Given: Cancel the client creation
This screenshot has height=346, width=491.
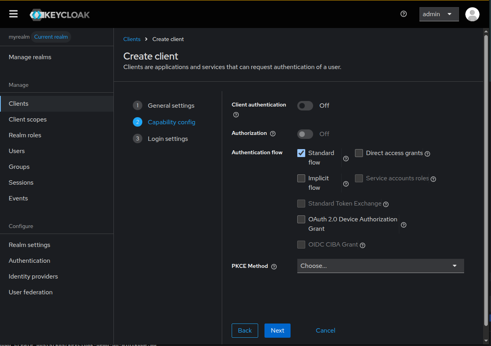Looking at the screenshot, I should click(x=325, y=331).
